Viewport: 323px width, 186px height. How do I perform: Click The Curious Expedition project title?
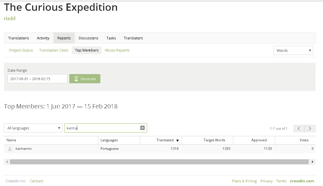pos(61,7)
